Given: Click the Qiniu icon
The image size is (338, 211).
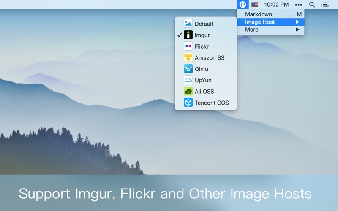Looking at the screenshot, I should click(x=188, y=69).
